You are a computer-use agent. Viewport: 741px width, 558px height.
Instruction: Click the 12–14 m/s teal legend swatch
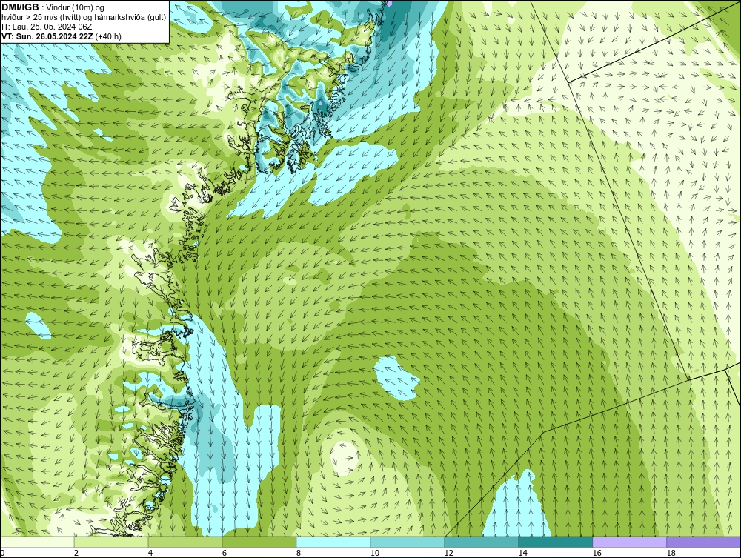click(482, 542)
